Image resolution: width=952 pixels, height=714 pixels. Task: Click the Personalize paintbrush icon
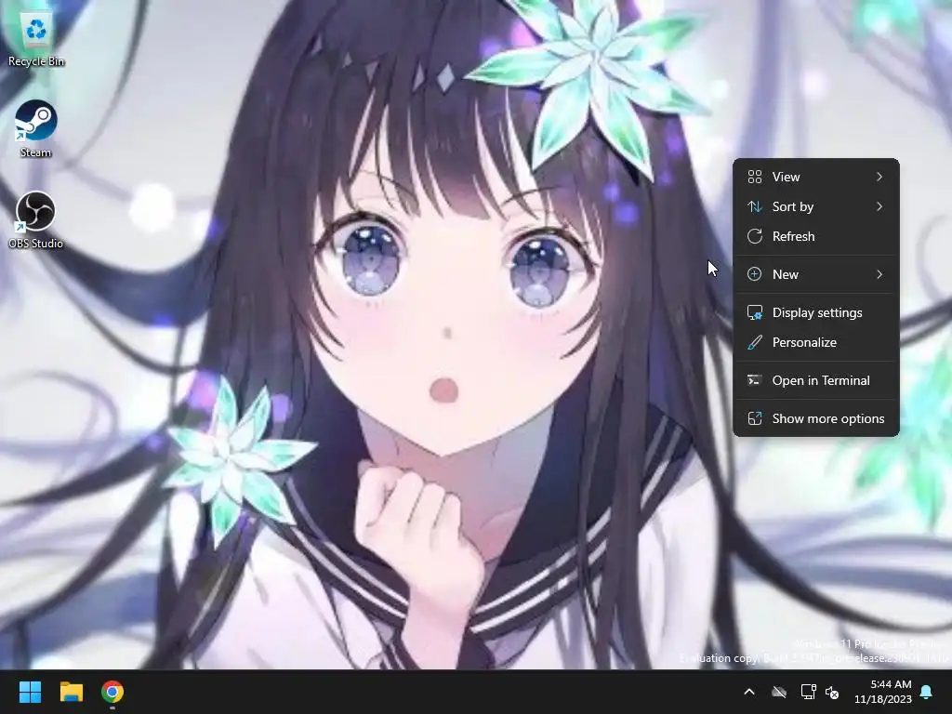pyautogui.click(x=755, y=342)
